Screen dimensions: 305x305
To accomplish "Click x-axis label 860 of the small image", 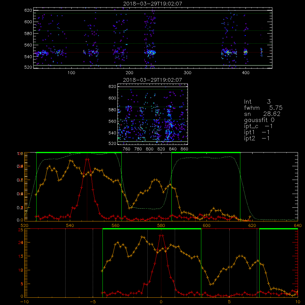I will tap(185, 149).
